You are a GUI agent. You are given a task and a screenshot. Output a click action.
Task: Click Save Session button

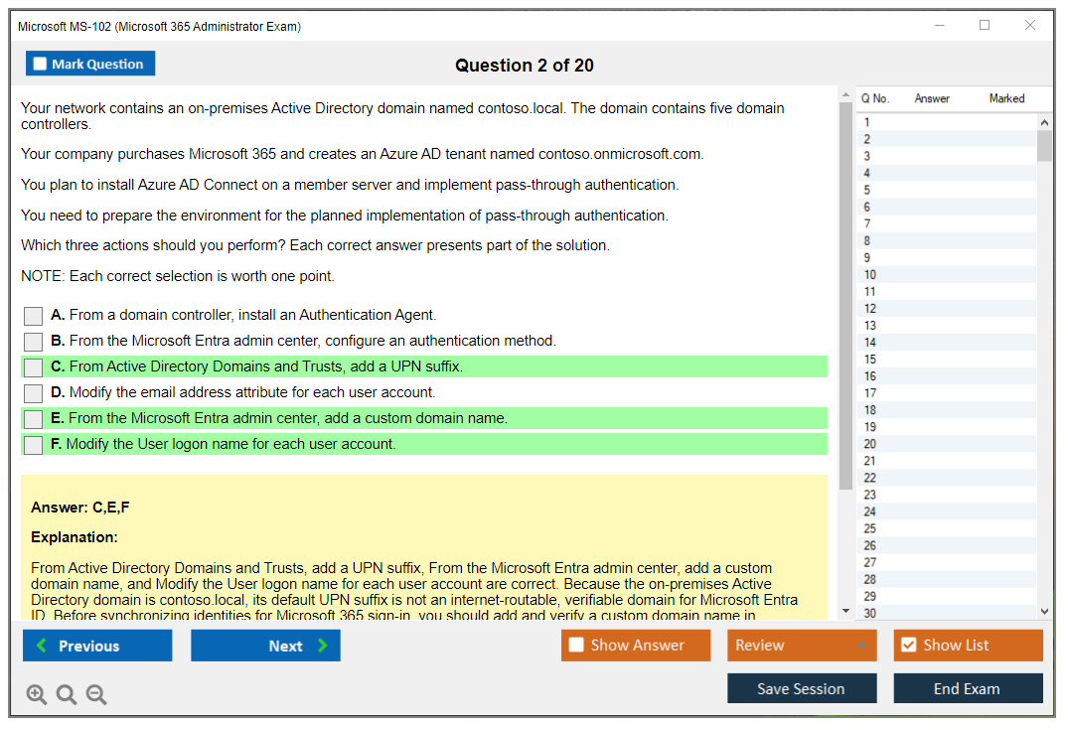click(x=802, y=688)
